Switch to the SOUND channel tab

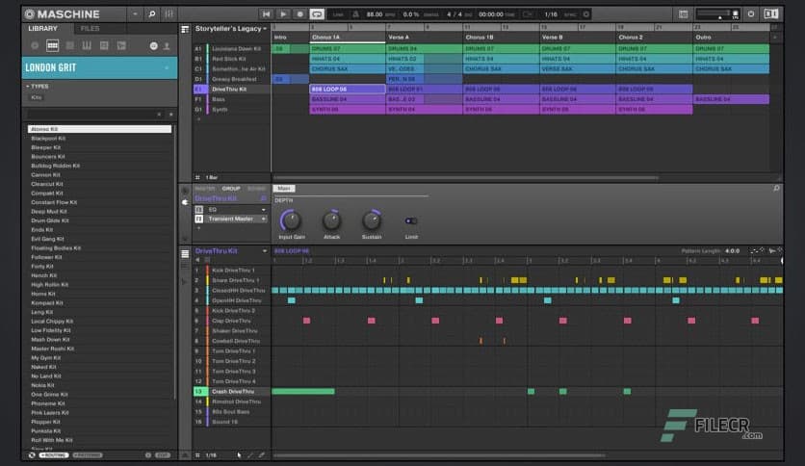[x=256, y=189]
